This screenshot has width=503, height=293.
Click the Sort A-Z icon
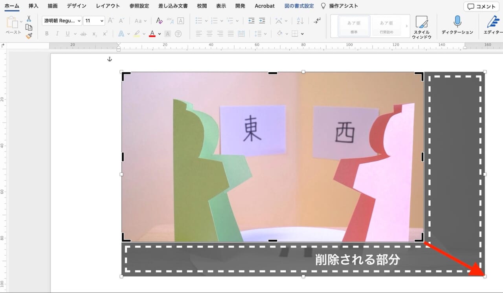pyautogui.click(x=300, y=21)
